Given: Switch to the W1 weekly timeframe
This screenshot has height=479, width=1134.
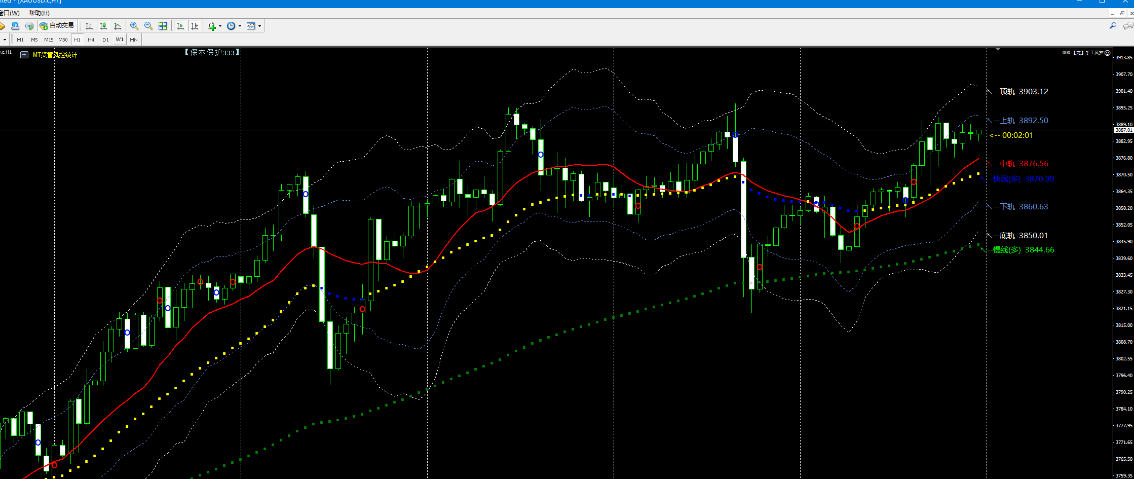Looking at the screenshot, I should 120,40.
